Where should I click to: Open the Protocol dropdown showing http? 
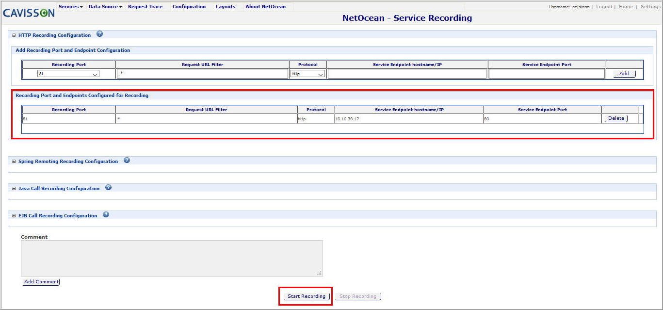(307, 74)
